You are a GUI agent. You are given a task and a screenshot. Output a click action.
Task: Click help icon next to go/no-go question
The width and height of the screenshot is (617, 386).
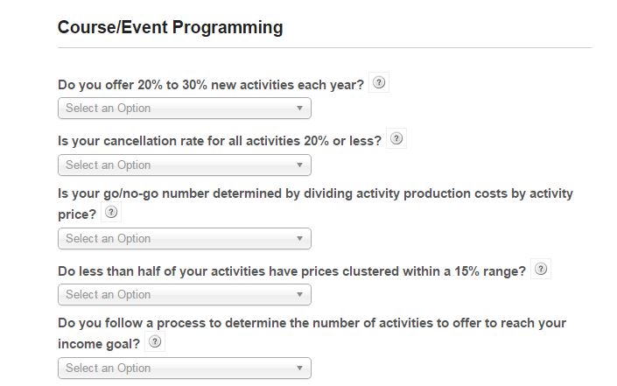point(111,213)
